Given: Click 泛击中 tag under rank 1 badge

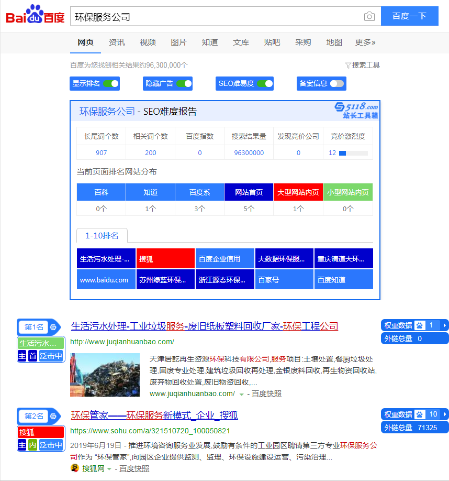Looking at the screenshot, I should tap(51, 356).
